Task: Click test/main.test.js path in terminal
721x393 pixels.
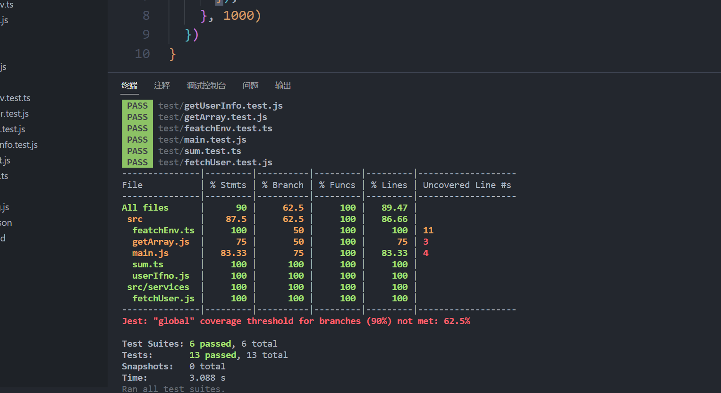Action: pos(202,140)
